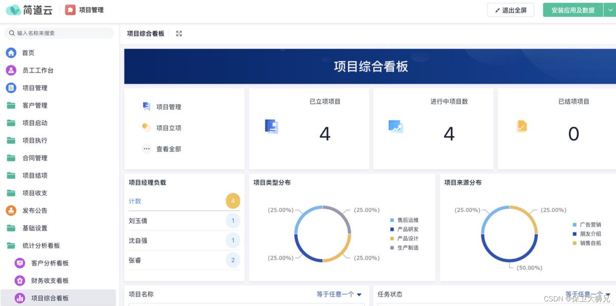
Task: Select 项目执行 in sidebar
Action: (35, 140)
